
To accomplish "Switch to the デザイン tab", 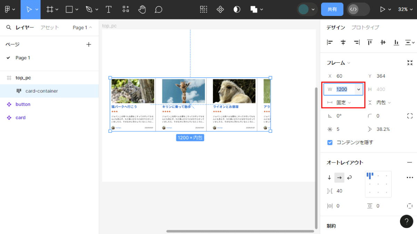I will click(x=336, y=27).
